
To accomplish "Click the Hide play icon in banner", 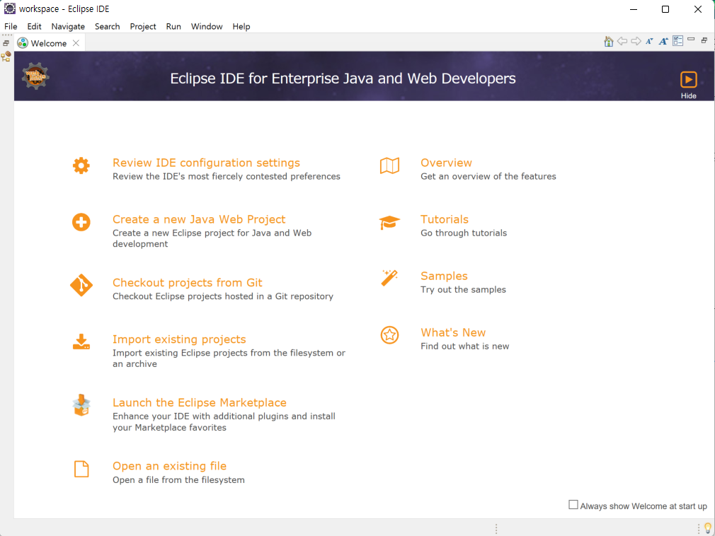I will (689, 80).
